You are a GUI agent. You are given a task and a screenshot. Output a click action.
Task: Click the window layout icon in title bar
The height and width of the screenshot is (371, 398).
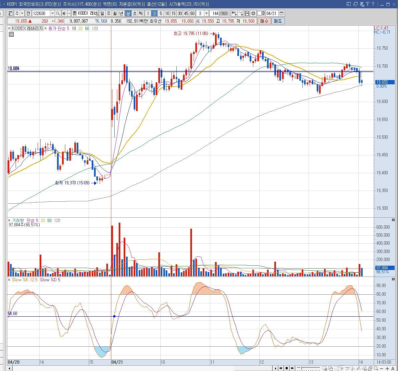pos(349,4)
